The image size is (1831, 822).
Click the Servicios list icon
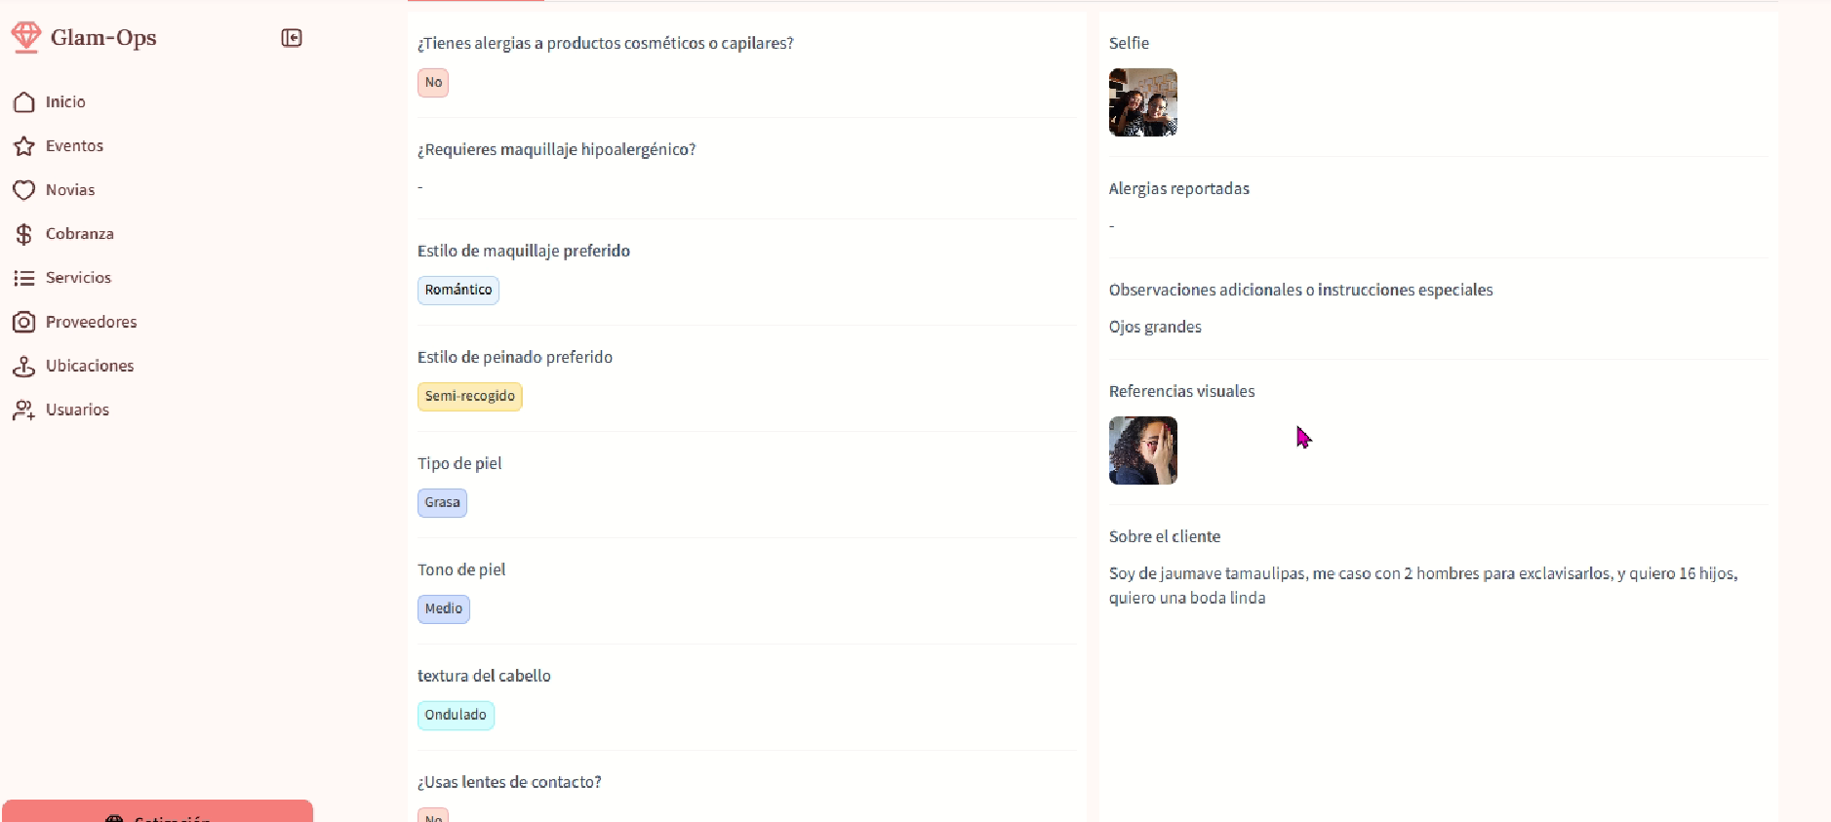24,278
